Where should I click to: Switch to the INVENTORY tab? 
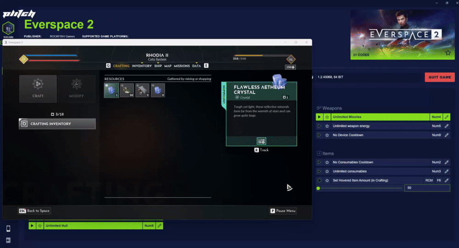pyautogui.click(x=142, y=66)
